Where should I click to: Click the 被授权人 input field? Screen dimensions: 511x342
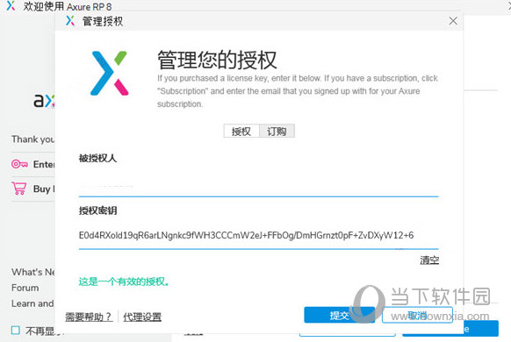258,185
